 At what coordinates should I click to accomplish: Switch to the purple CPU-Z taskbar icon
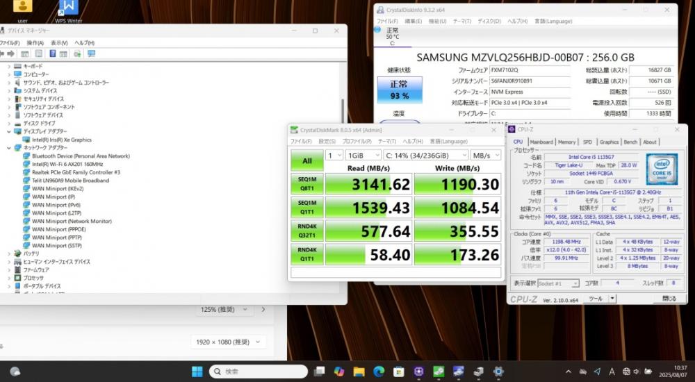point(419,372)
